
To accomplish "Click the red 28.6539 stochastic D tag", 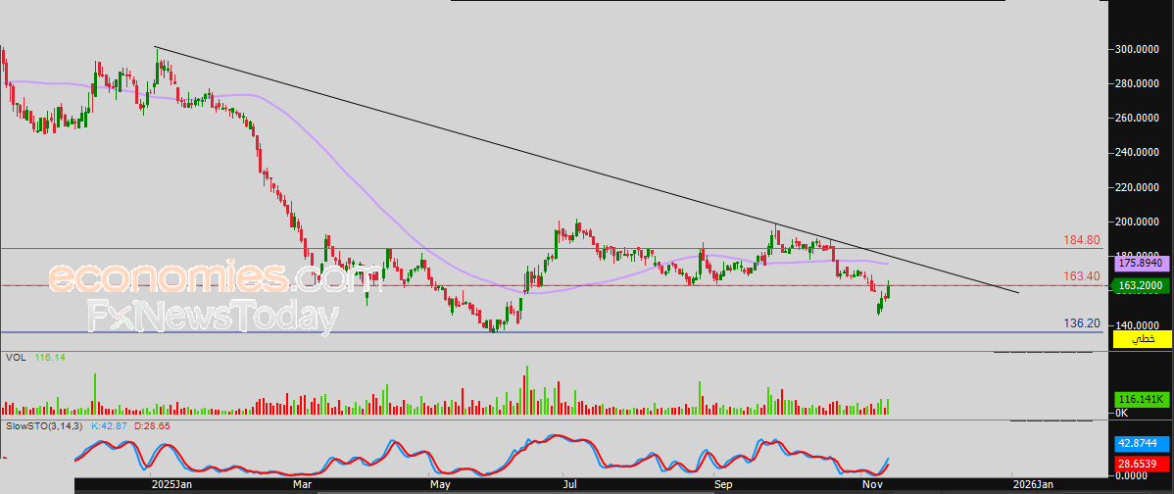I will click(x=1143, y=462).
